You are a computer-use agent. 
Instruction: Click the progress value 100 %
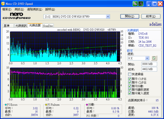155,108
